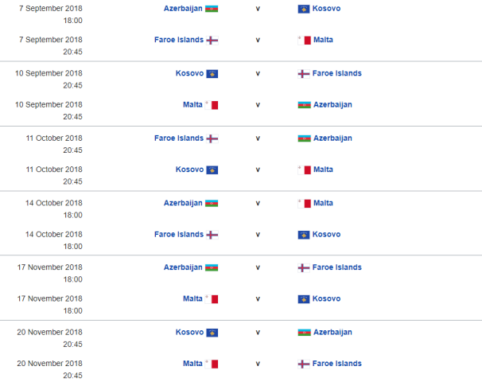Open Malta away link on 14 October
This screenshot has width=482, height=382.
(323, 203)
